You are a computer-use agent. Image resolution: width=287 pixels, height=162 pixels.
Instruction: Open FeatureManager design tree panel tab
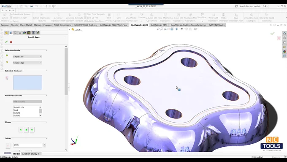tap(7, 33)
